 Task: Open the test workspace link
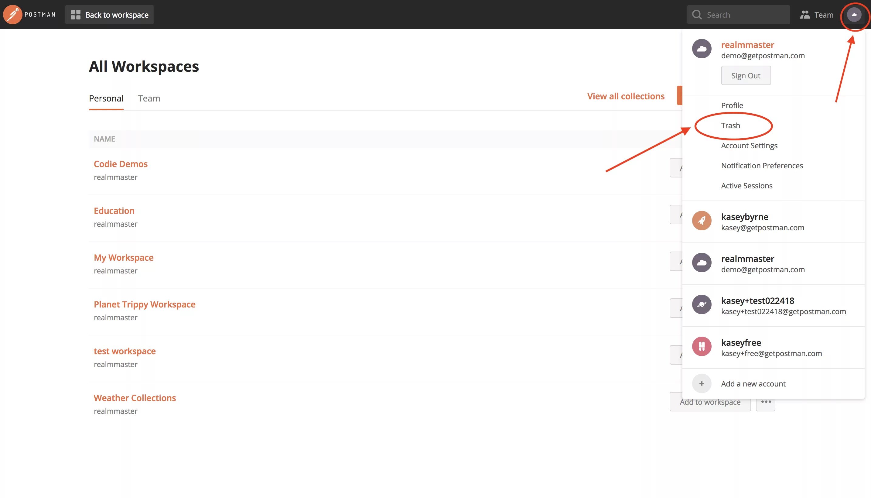pos(125,351)
